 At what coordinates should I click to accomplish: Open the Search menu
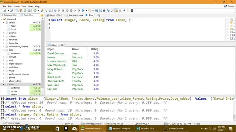(16, 7)
